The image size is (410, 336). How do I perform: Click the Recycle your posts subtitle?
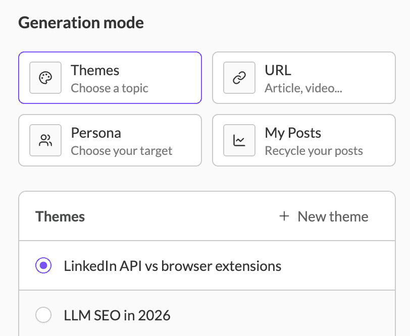point(314,151)
